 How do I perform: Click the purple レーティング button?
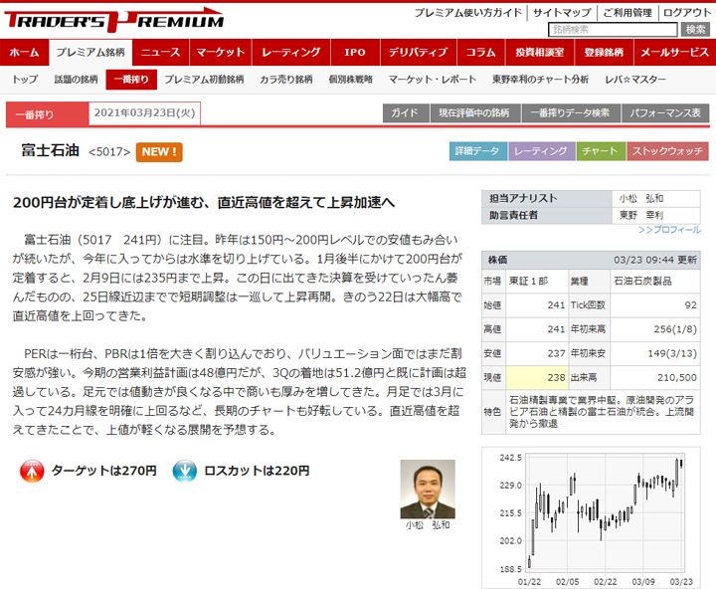coord(542,151)
